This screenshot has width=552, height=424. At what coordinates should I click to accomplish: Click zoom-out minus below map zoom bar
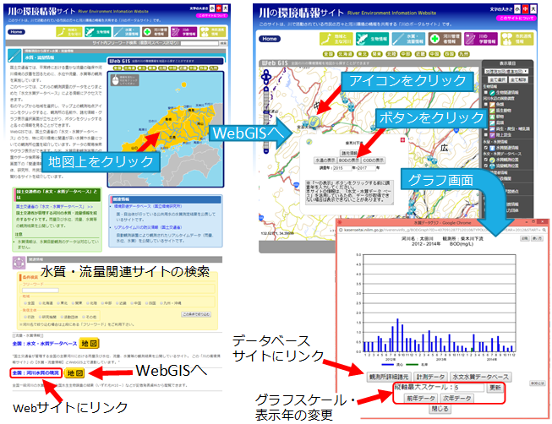tap(266, 151)
